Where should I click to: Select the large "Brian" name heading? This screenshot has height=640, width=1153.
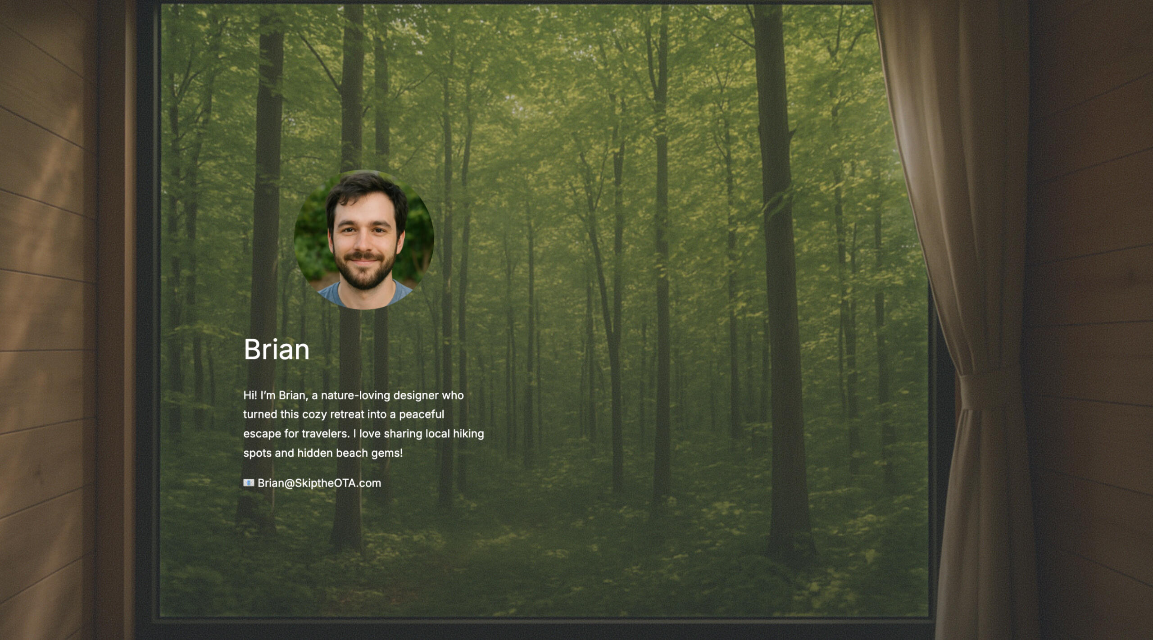277,349
